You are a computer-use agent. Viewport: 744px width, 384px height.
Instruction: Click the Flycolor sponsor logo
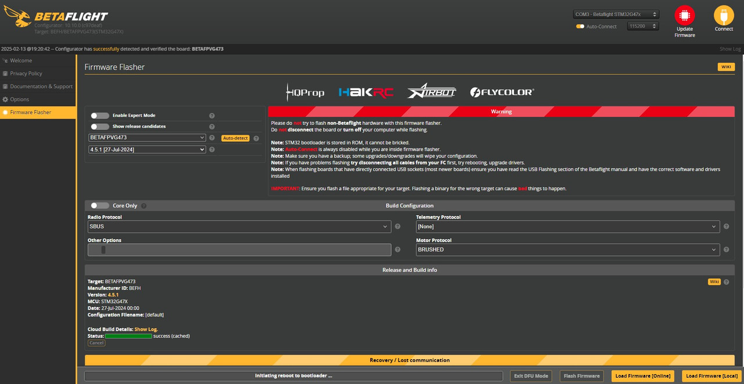[502, 92]
